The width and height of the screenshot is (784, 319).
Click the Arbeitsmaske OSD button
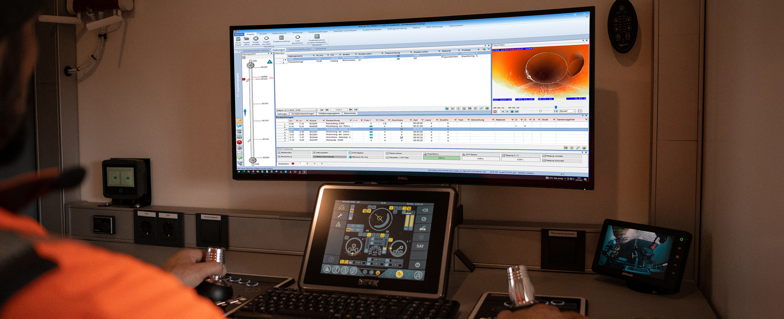click(x=294, y=152)
